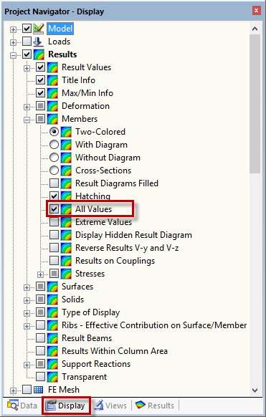The height and width of the screenshot is (417, 266).
Task: Click the FE Mesh grid icon
Action: coord(39,390)
